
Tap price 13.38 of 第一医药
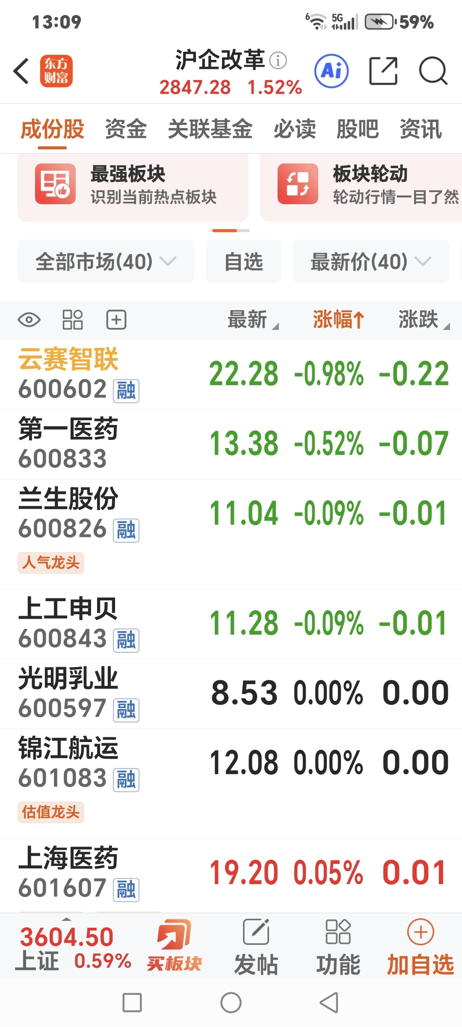pyautogui.click(x=244, y=444)
